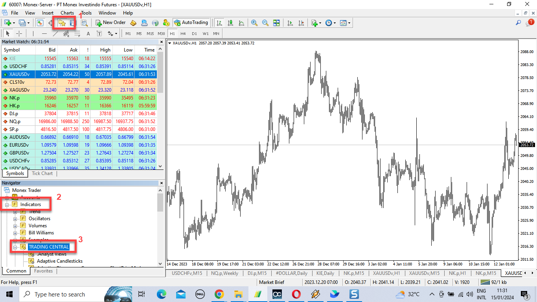This screenshot has height=302, width=537.
Task: Switch chart timeframe to M30
Action: [x=161, y=34]
